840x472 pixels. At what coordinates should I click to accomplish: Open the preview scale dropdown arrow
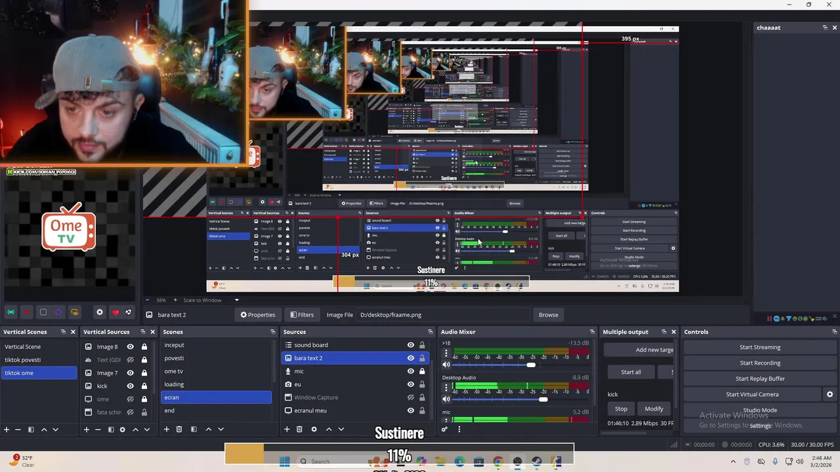pos(237,300)
